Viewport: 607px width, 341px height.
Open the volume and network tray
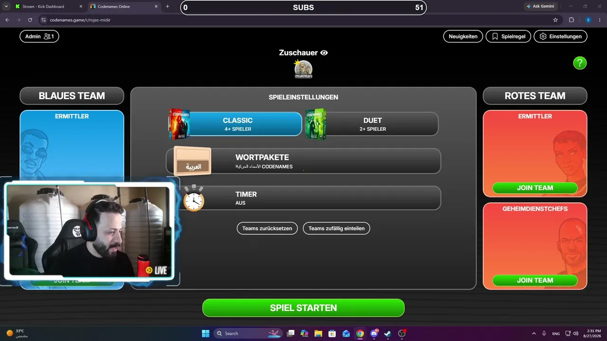571,333
